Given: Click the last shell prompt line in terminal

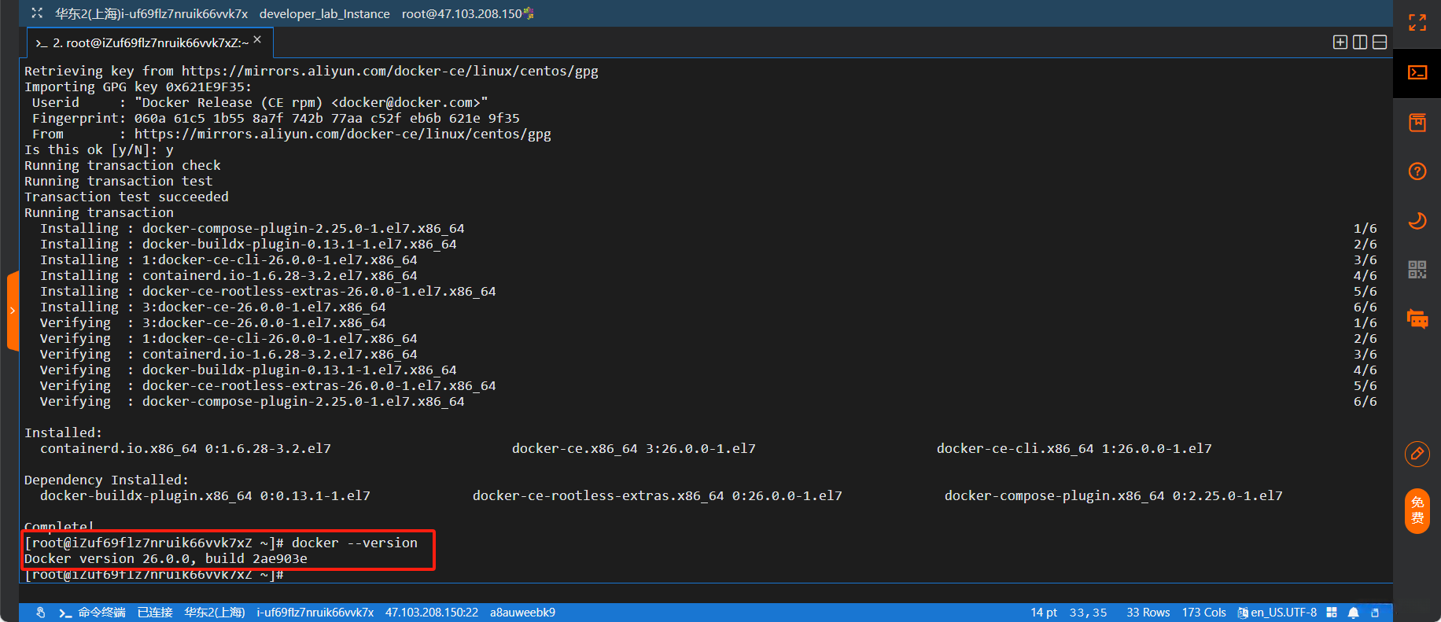Looking at the screenshot, I should (154, 575).
